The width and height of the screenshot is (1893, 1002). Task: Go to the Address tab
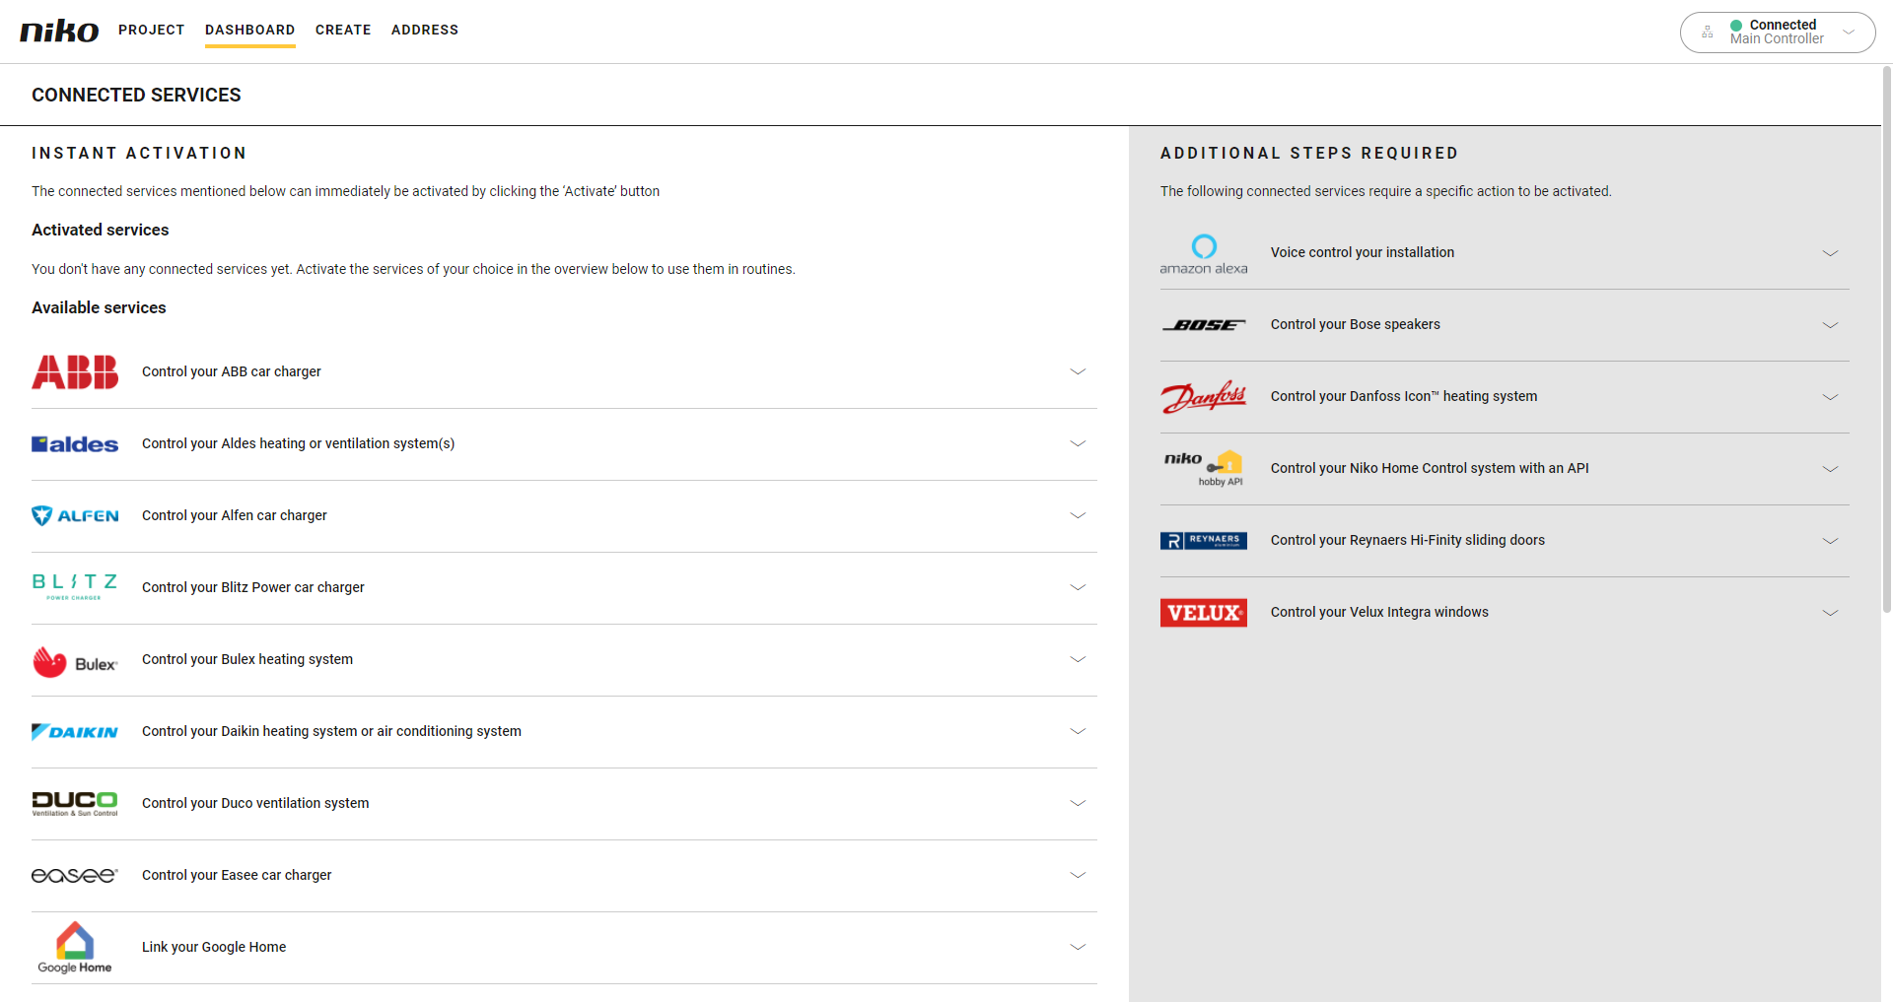click(425, 30)
